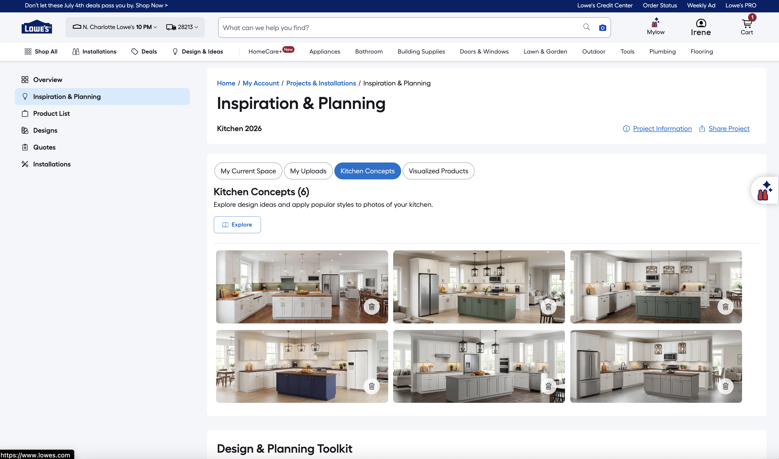Open Outdoor category
This screenshot has width=779, height=459.
tap(593, 52)
